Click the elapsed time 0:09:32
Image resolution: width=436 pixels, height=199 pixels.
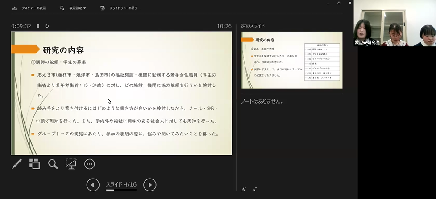[x=21, y=26]
